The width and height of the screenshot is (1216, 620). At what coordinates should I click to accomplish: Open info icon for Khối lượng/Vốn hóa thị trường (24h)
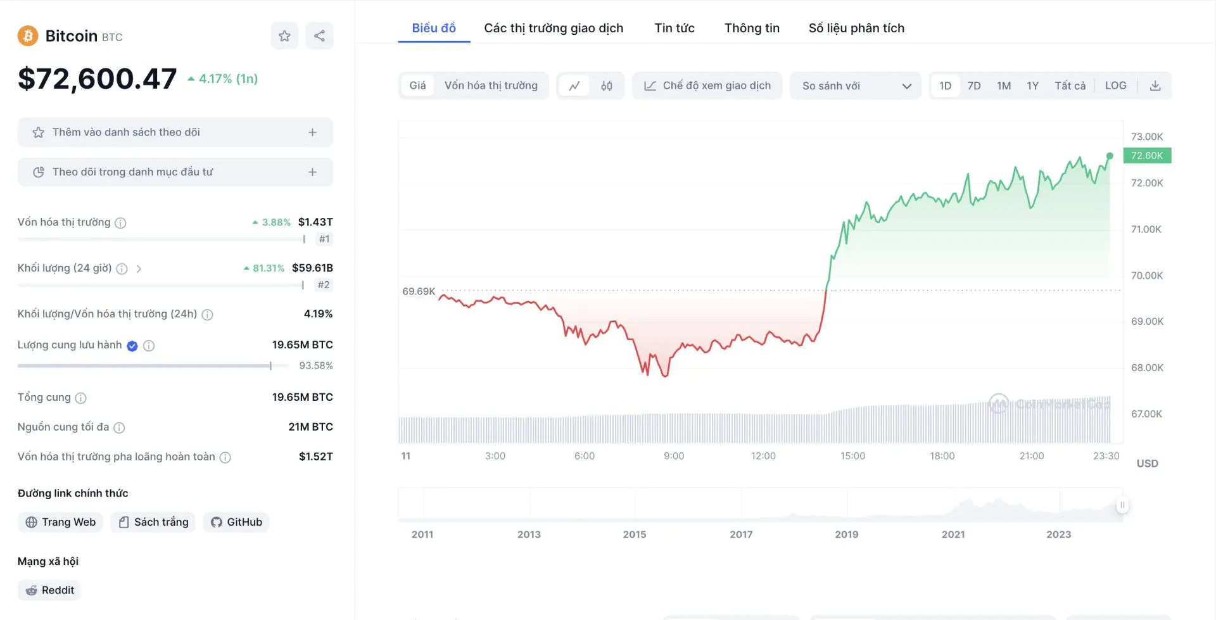click(x=207, y=315)
